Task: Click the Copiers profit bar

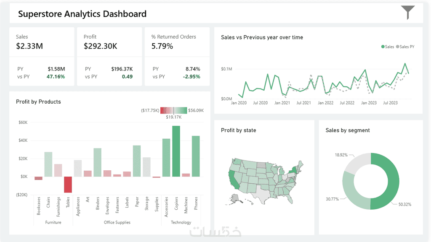Action: click(176, 151)
